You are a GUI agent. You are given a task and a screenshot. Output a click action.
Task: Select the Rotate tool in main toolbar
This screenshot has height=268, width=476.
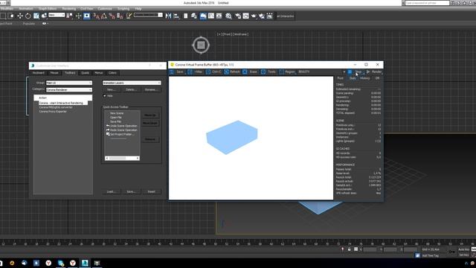click(x=28, y=16)
